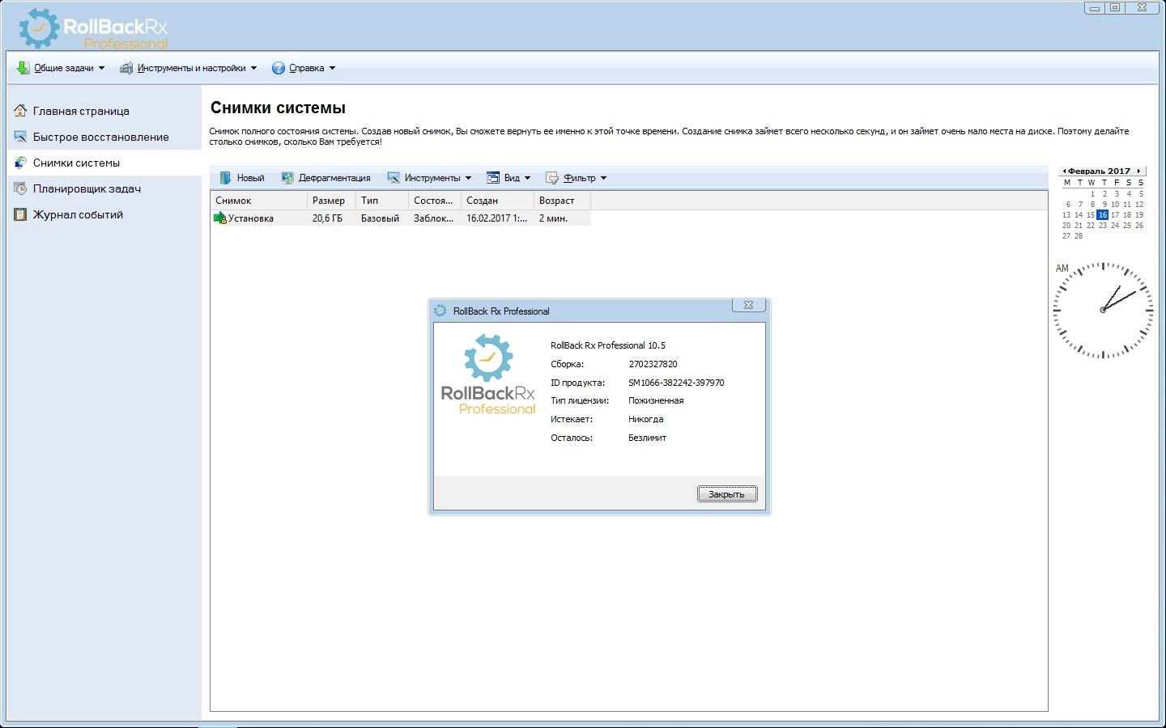1166x728 pixels.
Task: Open the Общие задачи dropdown arrow
Action: (x=101, y=68)
